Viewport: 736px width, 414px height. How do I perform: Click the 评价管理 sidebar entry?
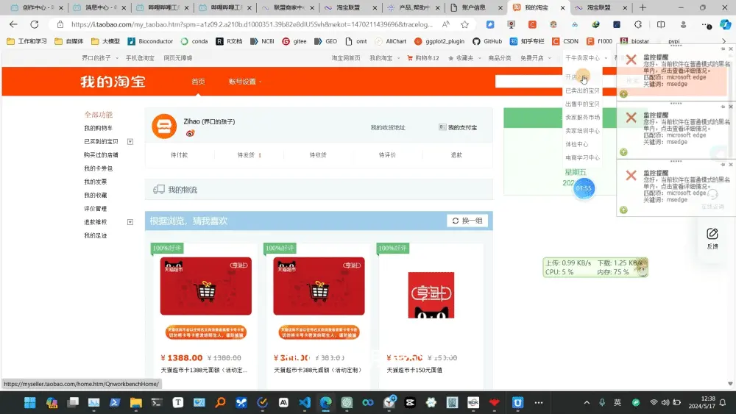pyautogui.click(x=95, y=209)
